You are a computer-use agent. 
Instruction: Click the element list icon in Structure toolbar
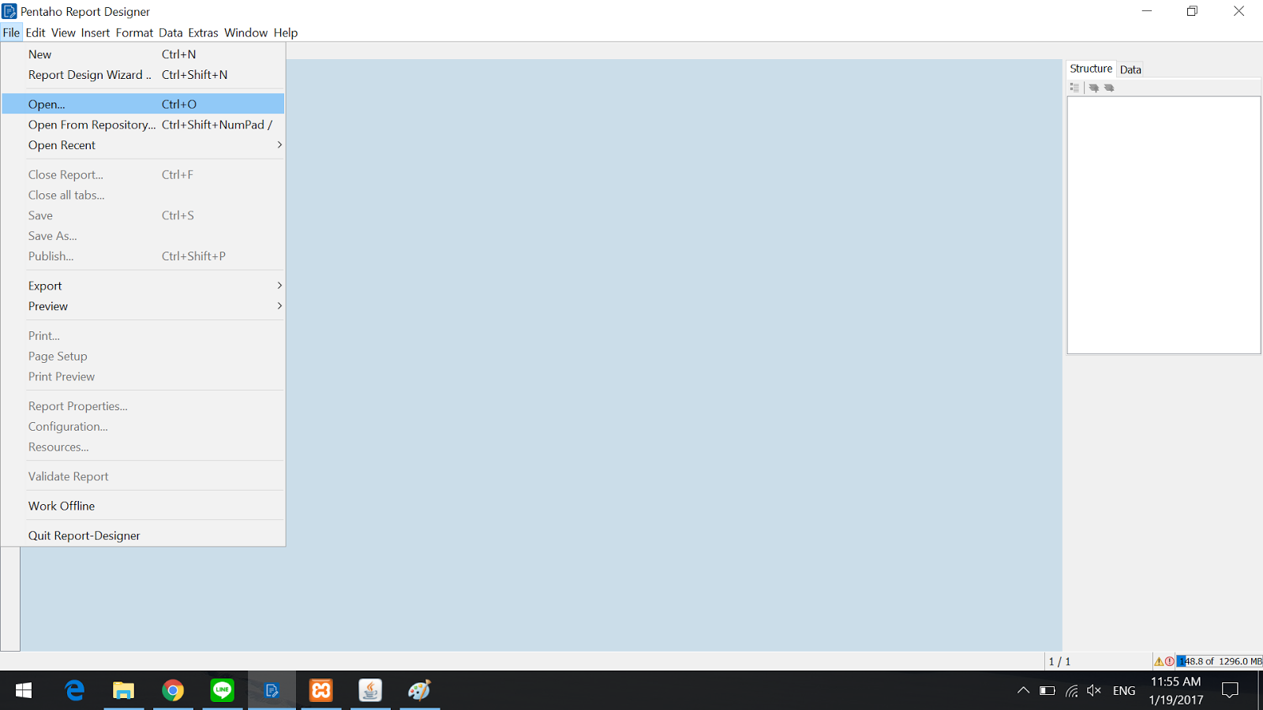point(1075,88)
